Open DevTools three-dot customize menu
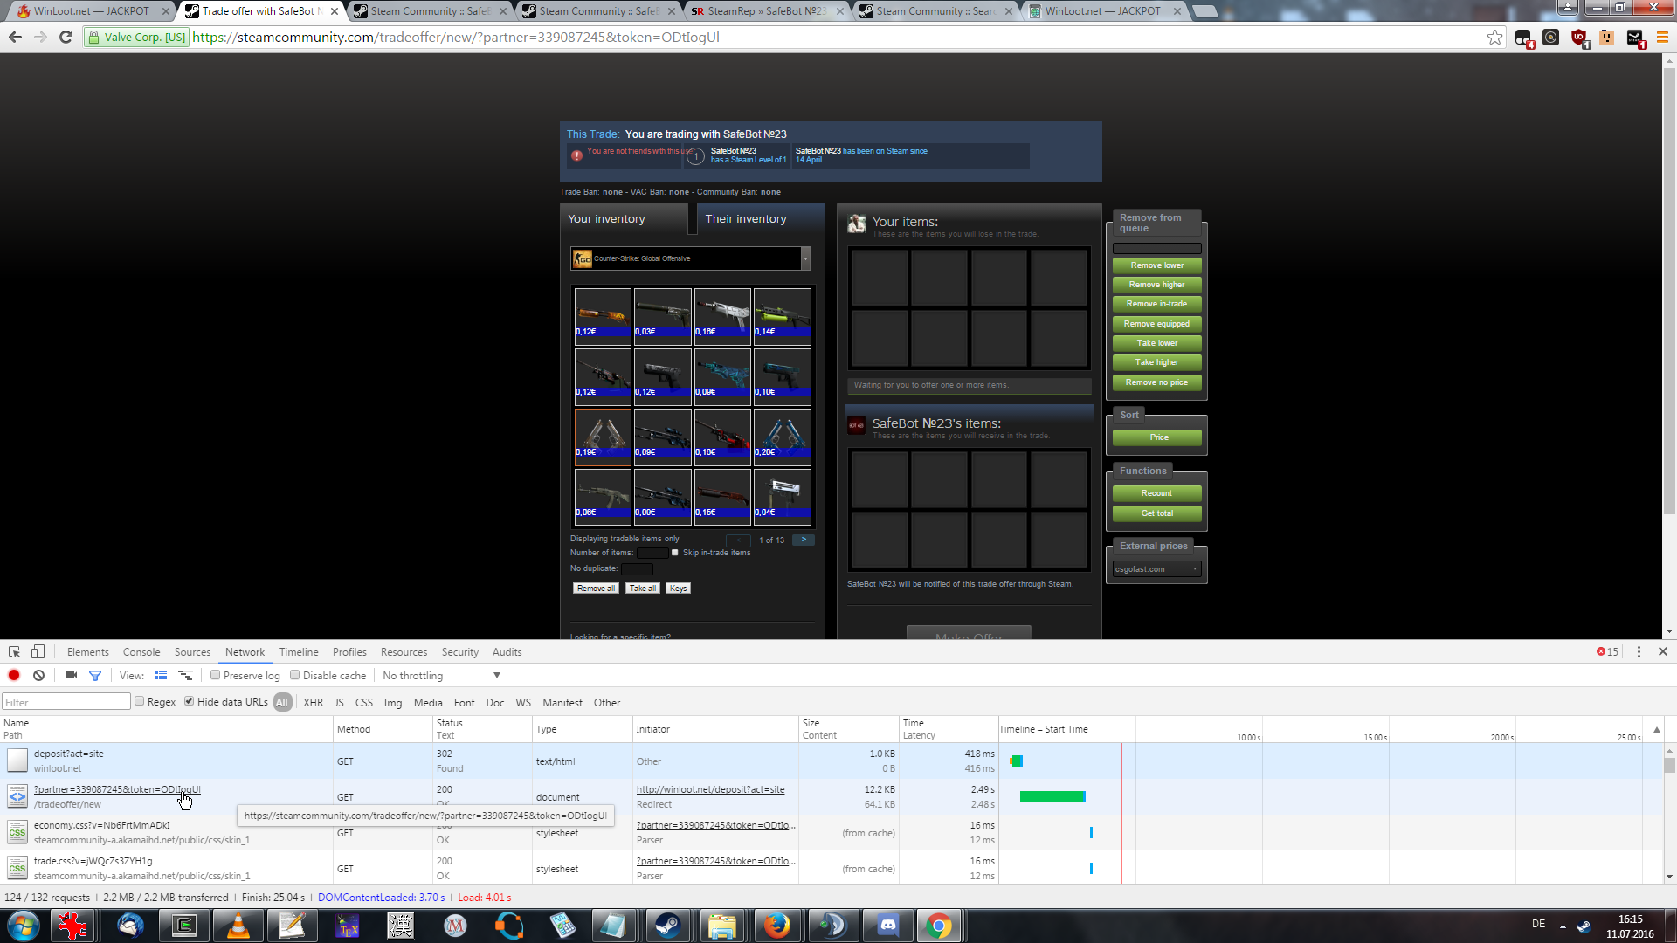The height and width of the screenshot is (943, 1677). tap(1639, 651)
